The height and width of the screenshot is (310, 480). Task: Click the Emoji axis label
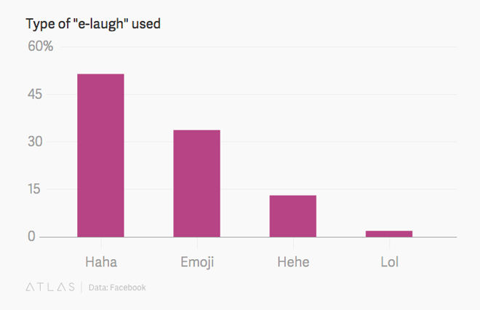pyautogui.click(x=197, y=262)
